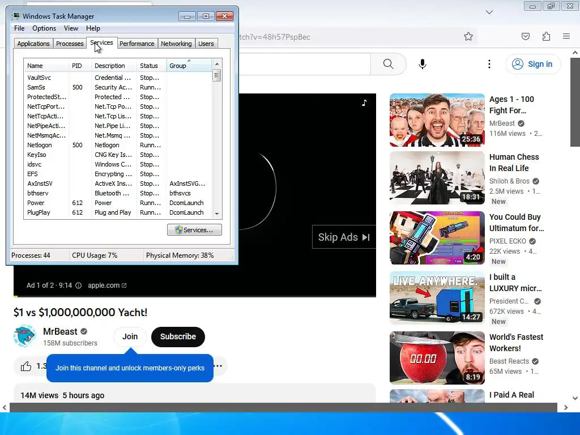Click the music note icon on the video

[364, 103]
